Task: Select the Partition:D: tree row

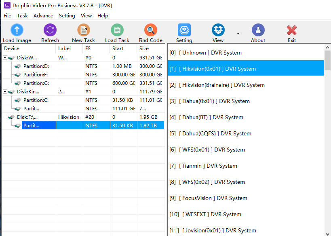Action: (83, 66)
